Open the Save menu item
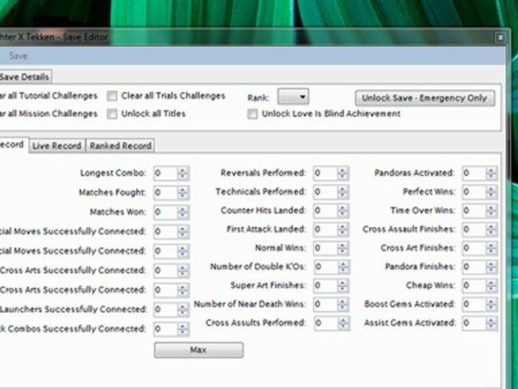Image resolution: width=518 pixels, height=389 pixels. coord(18,56)
